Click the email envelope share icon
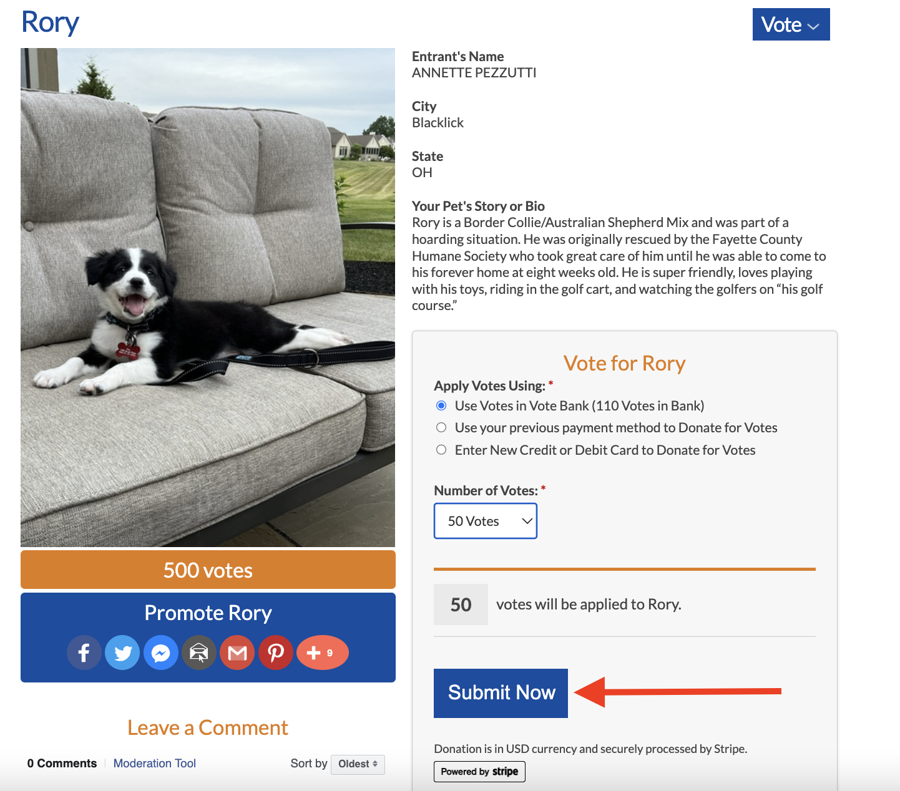This screenshot has height=791, width=900. [x=199, y=653]
